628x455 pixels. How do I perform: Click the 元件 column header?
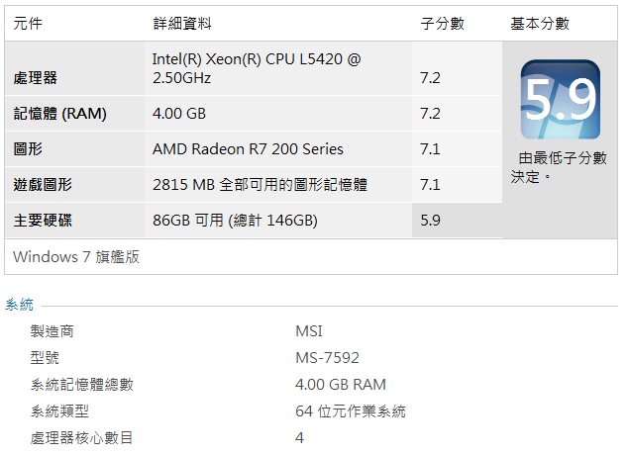click(28, 23)
